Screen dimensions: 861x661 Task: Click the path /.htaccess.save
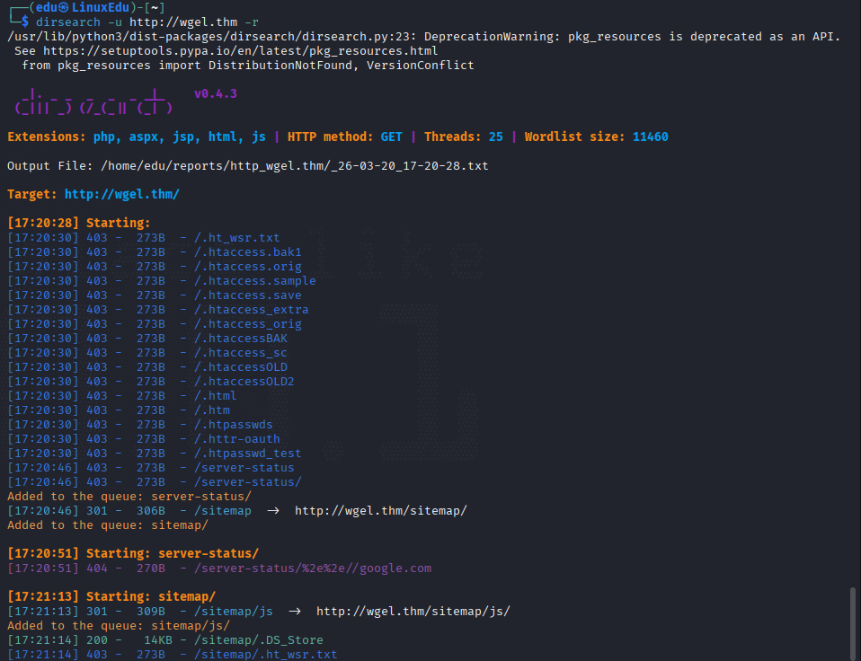coord(248,295)
